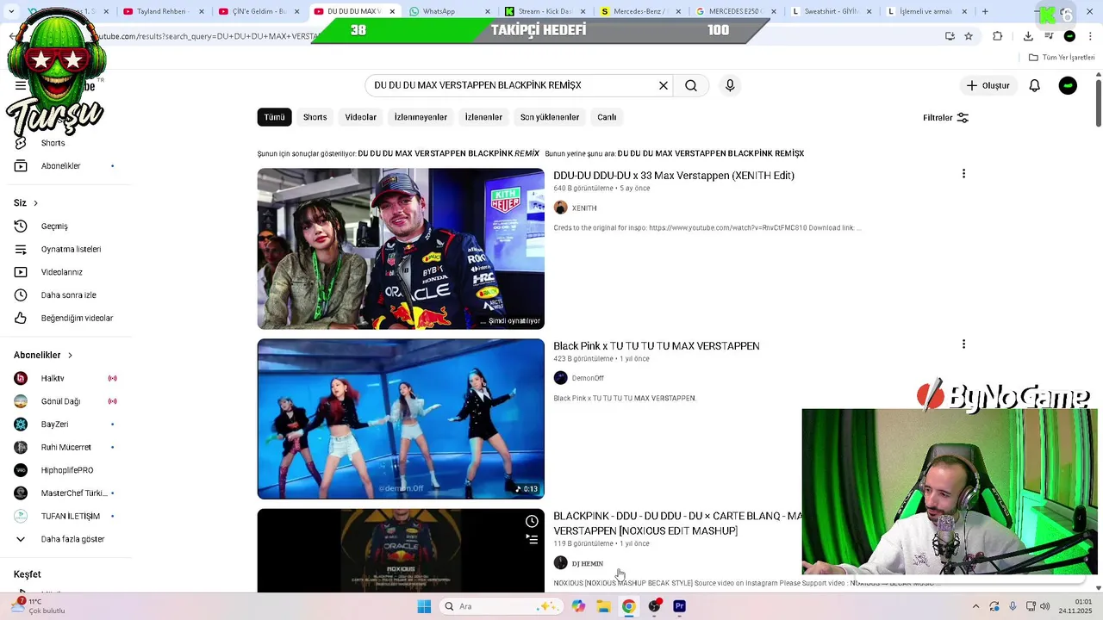Switch to the Tayland Rehberi browser tab

[163, 11]
